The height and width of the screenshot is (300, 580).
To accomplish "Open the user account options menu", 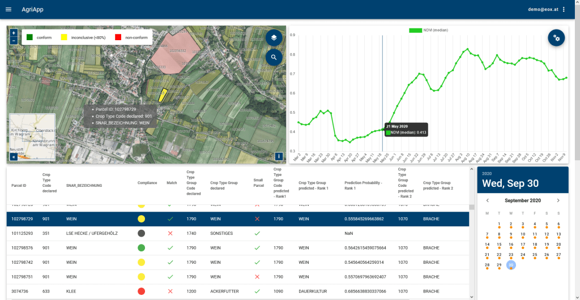I will (564, 10).
